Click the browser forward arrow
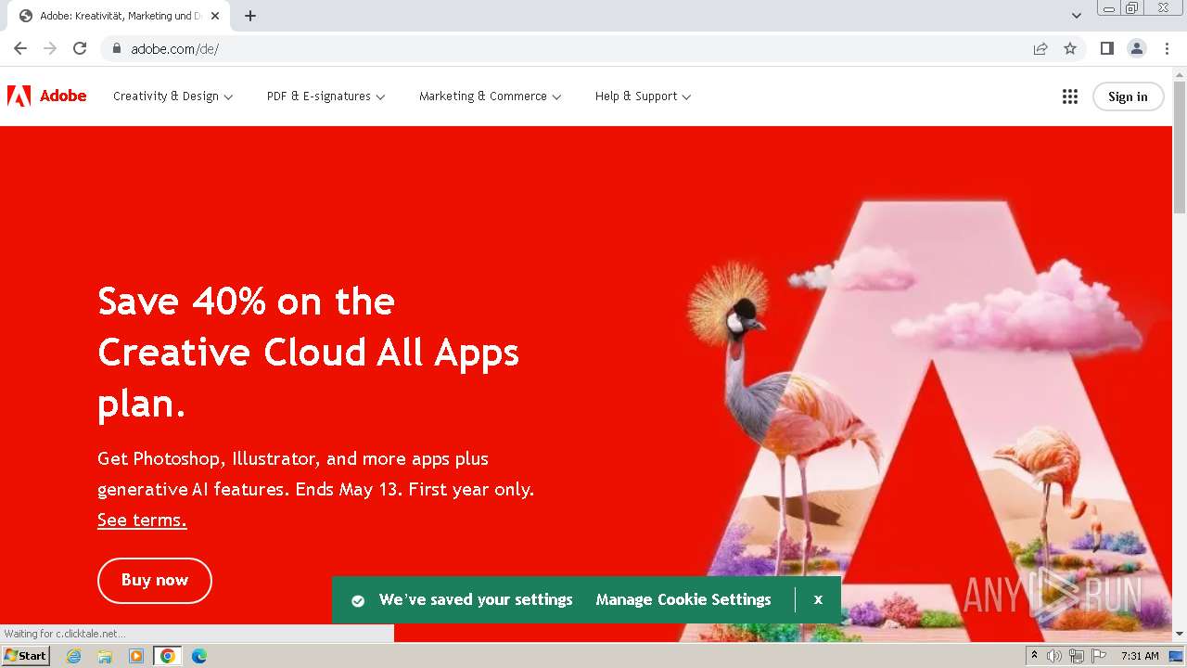 [50, 48]
